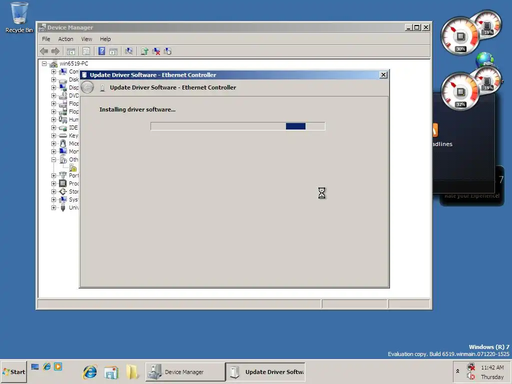Click the globe gadget icon on the sidebar
Screen dimensions: 512x384
[484, 60]
